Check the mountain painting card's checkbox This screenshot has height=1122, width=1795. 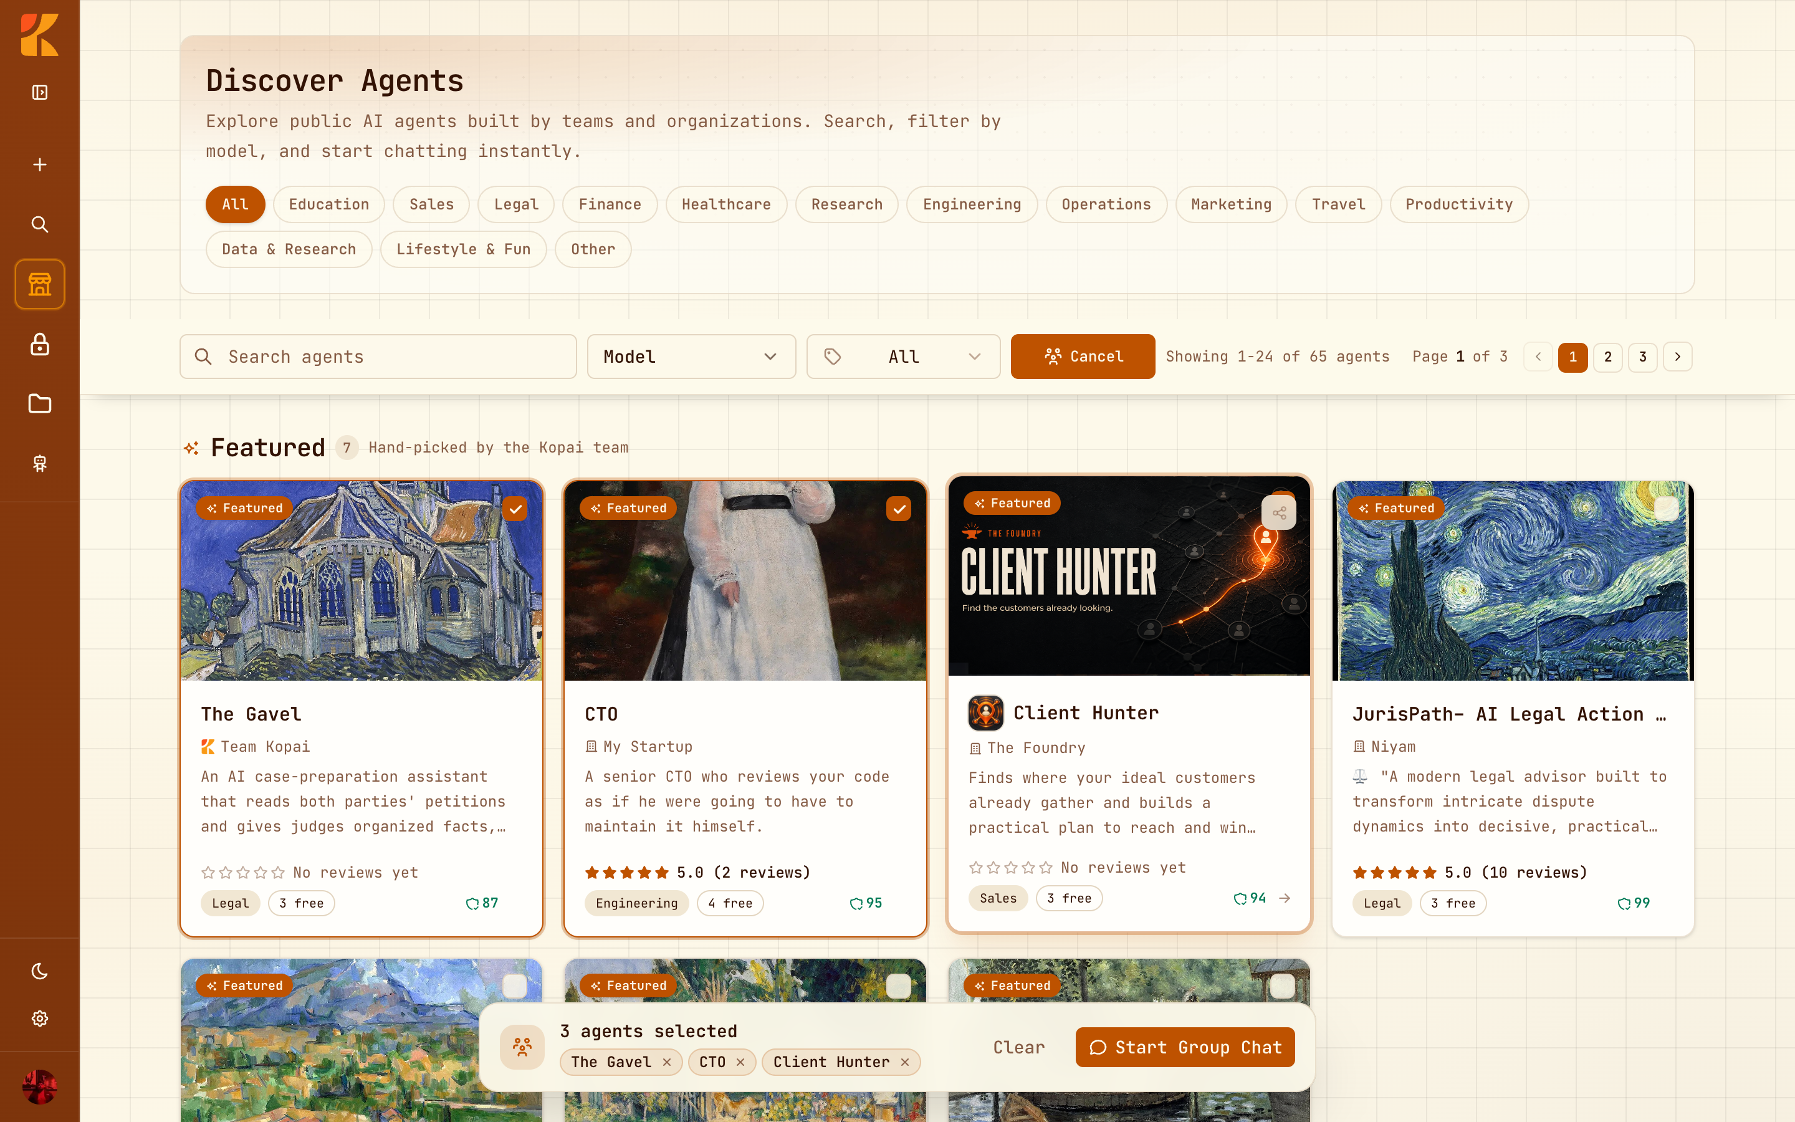(515, 986)
